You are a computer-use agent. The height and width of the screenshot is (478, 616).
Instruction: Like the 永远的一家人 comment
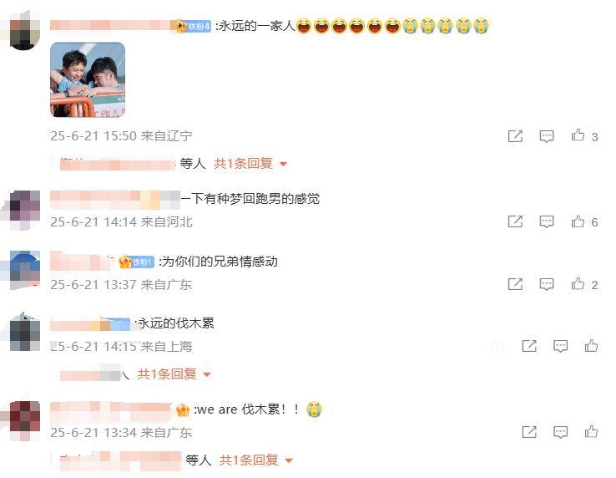(578, 135)
